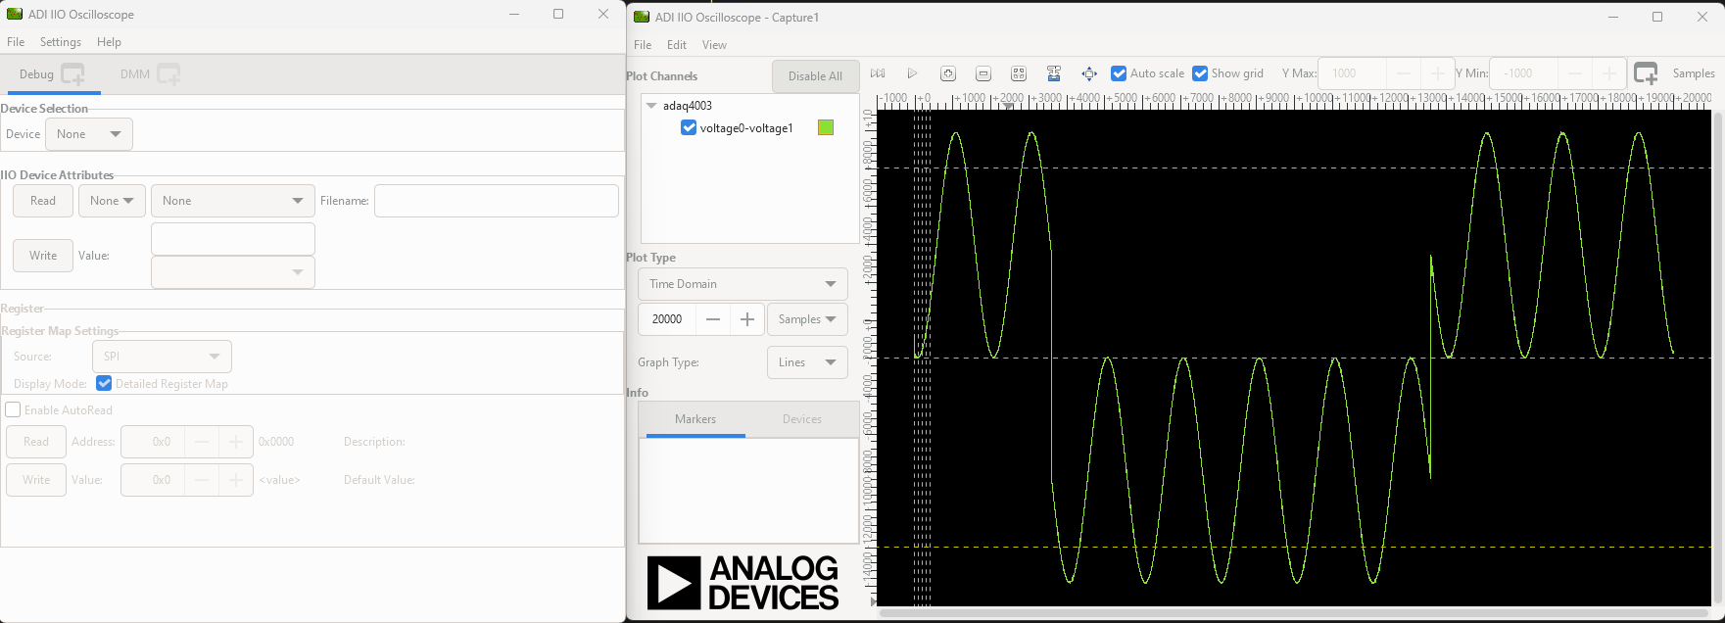Open File menu in main Oscilloscope window
Screen dimensions: 1725x623
16,42
